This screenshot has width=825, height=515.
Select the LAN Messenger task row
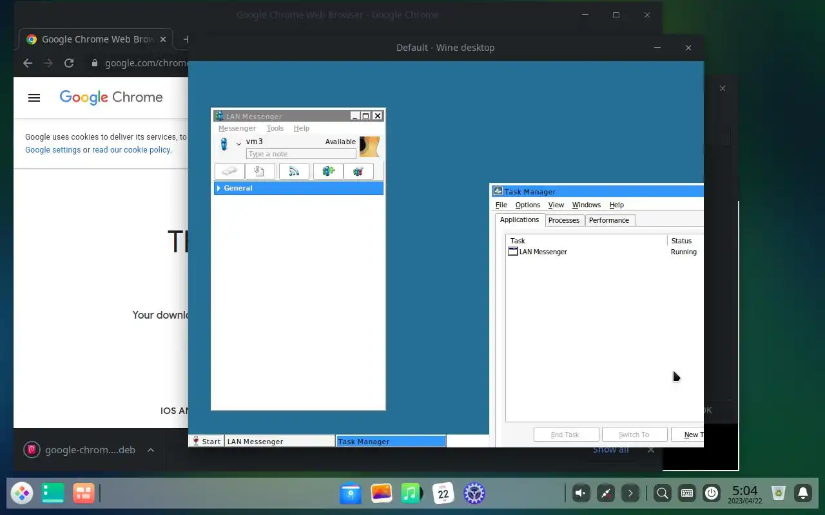604,252
